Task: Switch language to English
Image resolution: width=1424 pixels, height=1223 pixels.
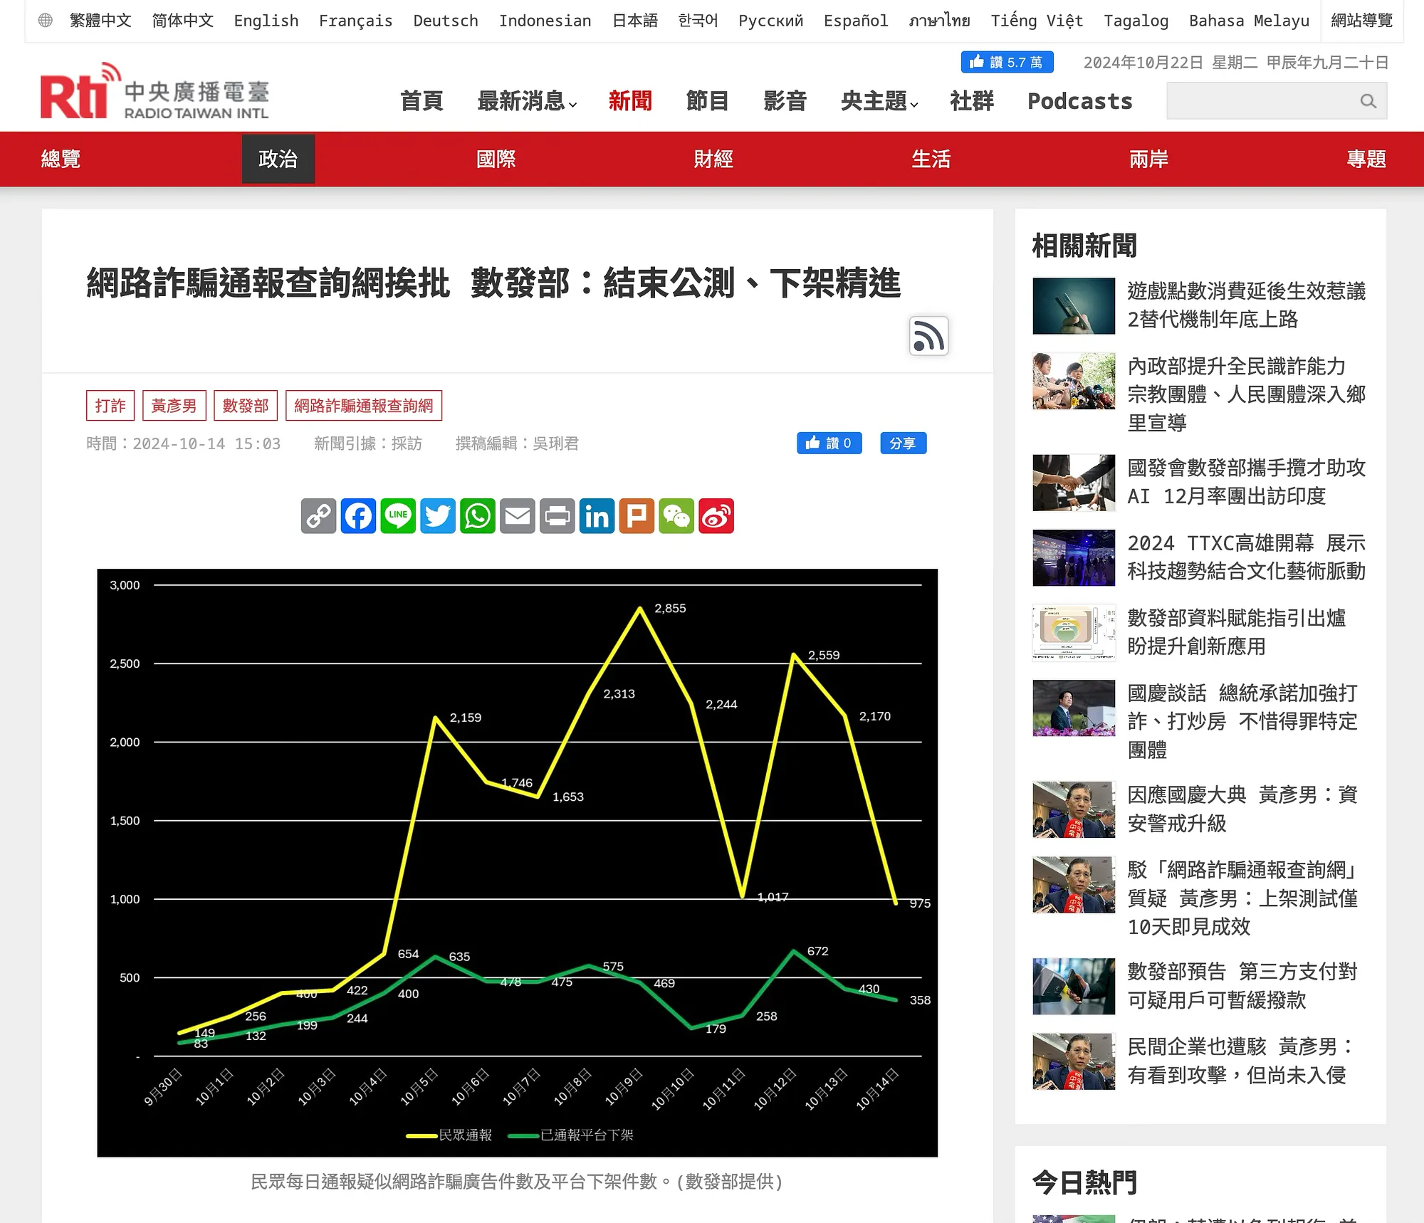Action: [x=266, y=21]
